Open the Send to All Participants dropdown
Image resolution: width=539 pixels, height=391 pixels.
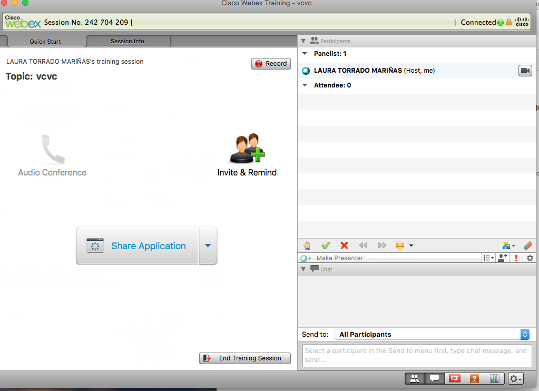tap(432, 334)
